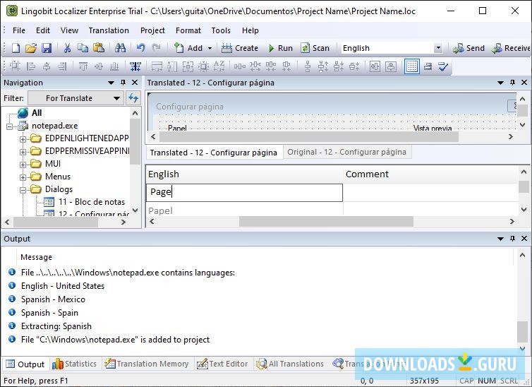Open the For Translate filter dropdown
This screenshot has width=532, height=387.
pyautogui.click(x=75, y=98)
